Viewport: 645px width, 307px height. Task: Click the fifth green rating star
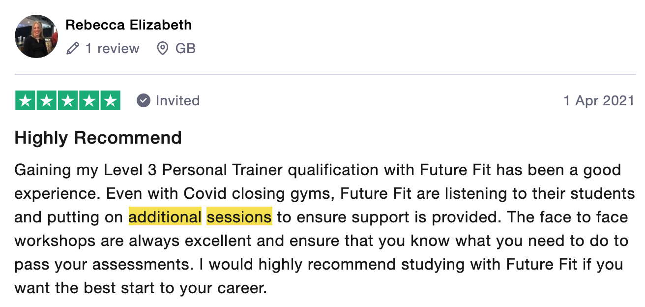(110, 100)
